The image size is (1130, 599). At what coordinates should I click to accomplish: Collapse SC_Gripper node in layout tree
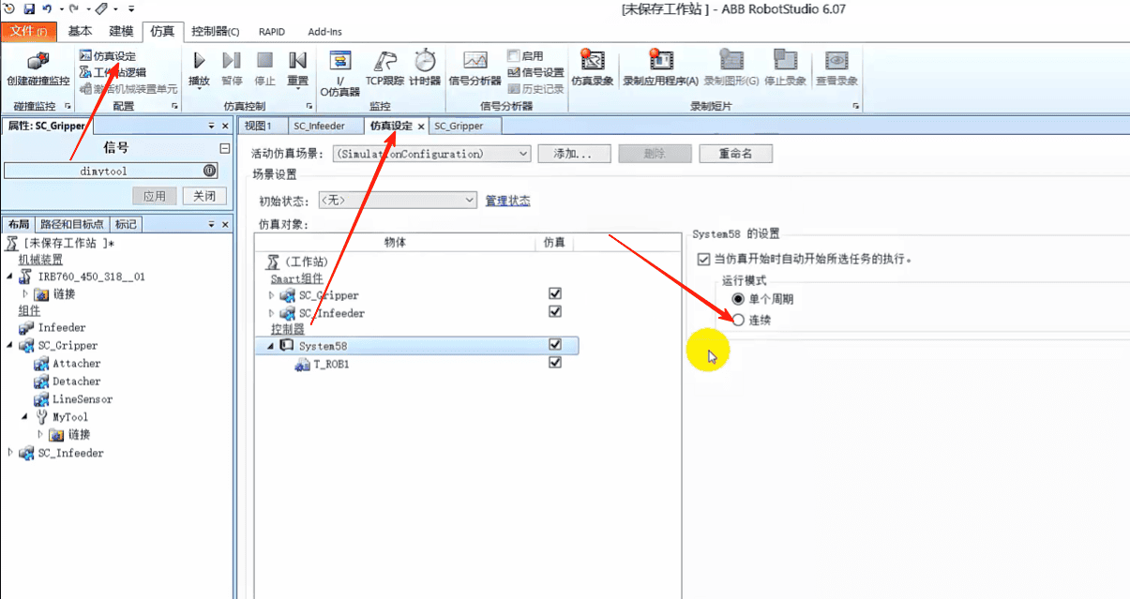[x=10, y=346]
